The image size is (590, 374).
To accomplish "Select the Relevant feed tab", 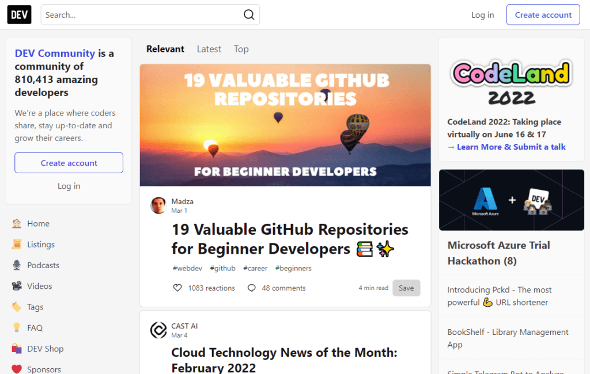I will point(165,49).
